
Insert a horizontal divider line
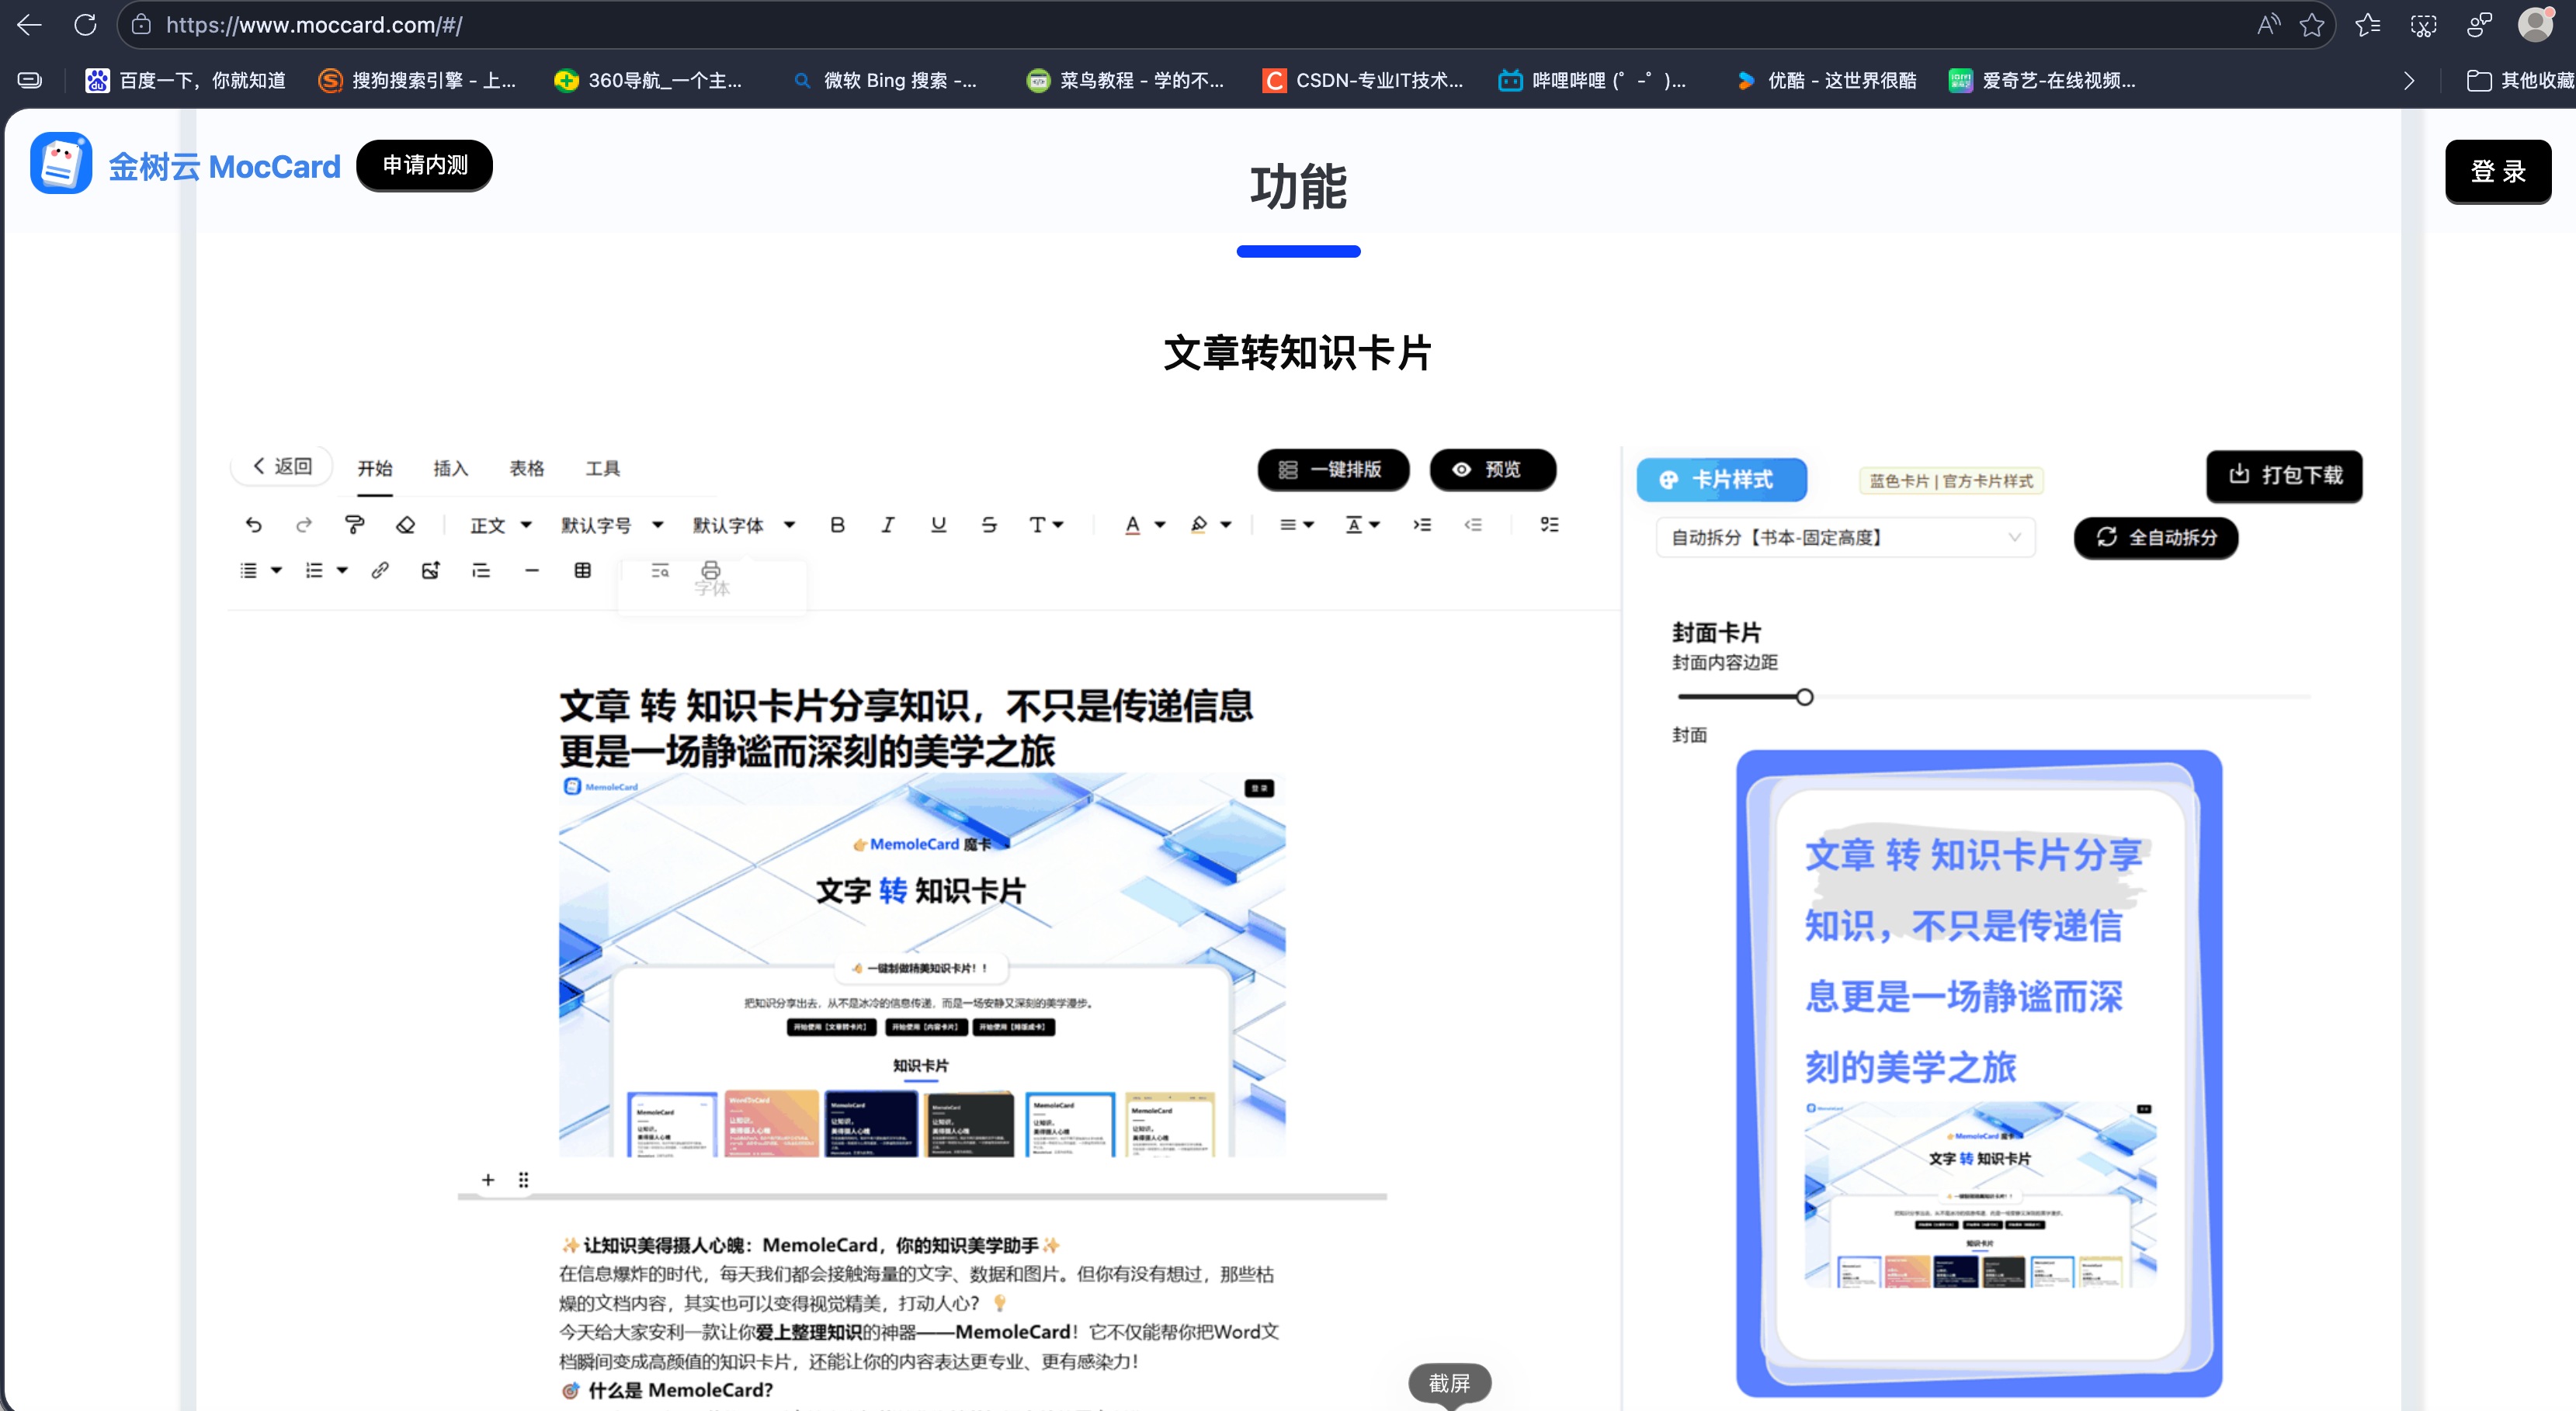pyautogui.click(x=532, y=570)
